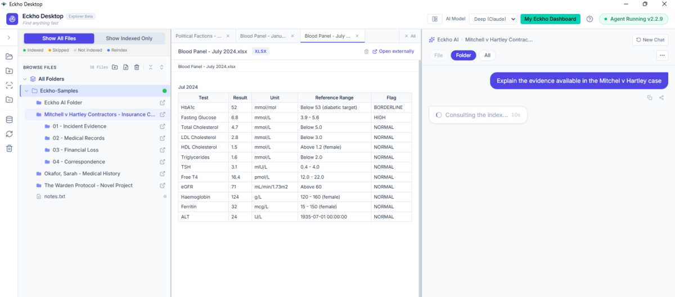This screenshot has width=675, height=297.
Task: Open chat more options ellipsis menu
Action: click(x=662, y=55)
